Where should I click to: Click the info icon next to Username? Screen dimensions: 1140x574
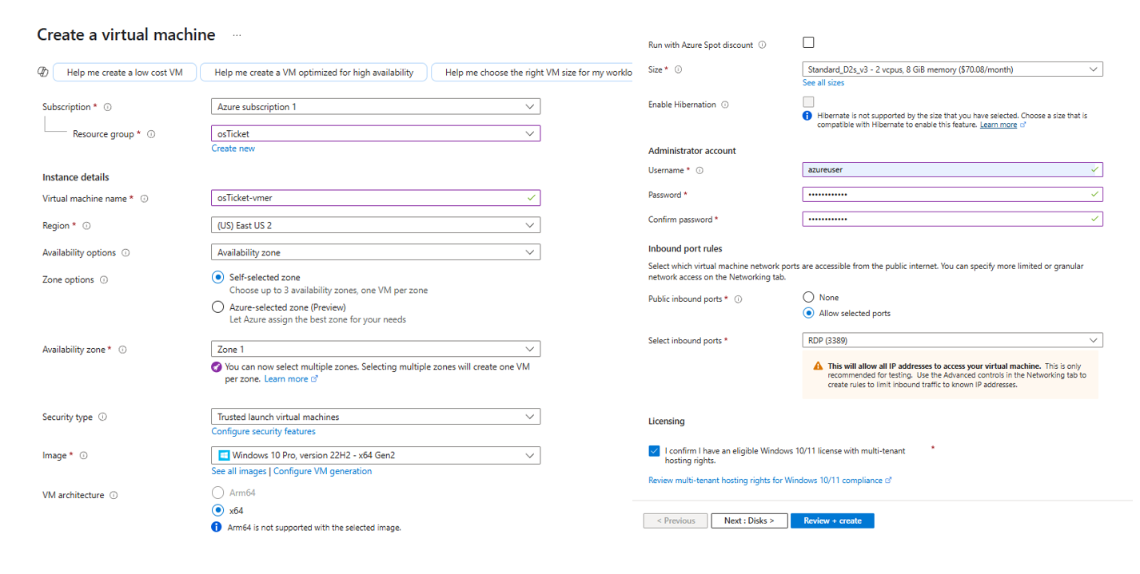pos(700,171)
